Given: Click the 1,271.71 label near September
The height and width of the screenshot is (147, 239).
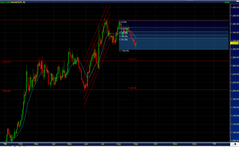Looking at the screenshot, I should [133, 59].
